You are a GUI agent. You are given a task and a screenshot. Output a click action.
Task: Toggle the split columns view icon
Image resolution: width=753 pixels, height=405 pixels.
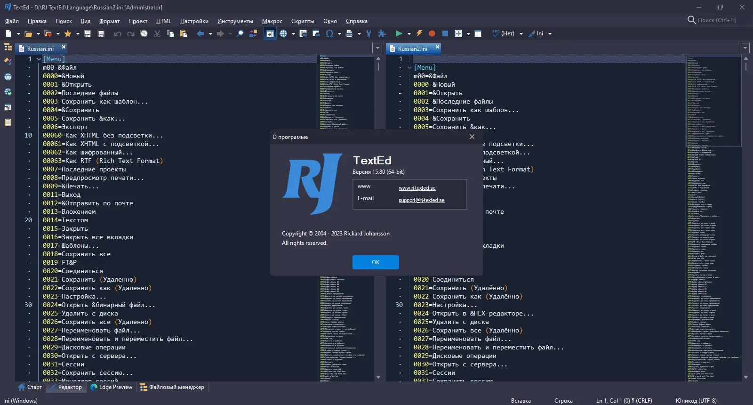478,33
